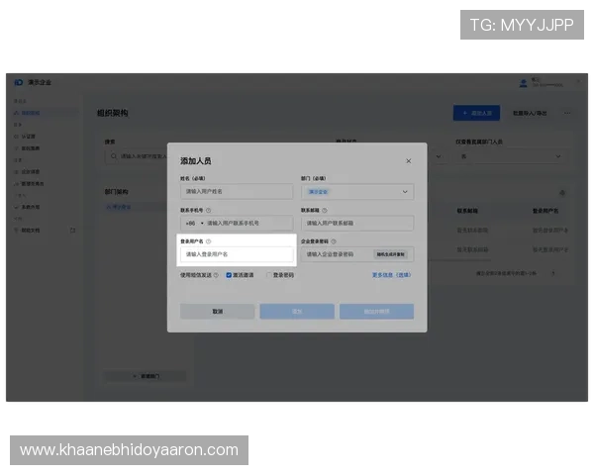This screenshot has height=475, width=594.
Task: Click the help icon beside 登录用户名
Action: tap(209, 240)
